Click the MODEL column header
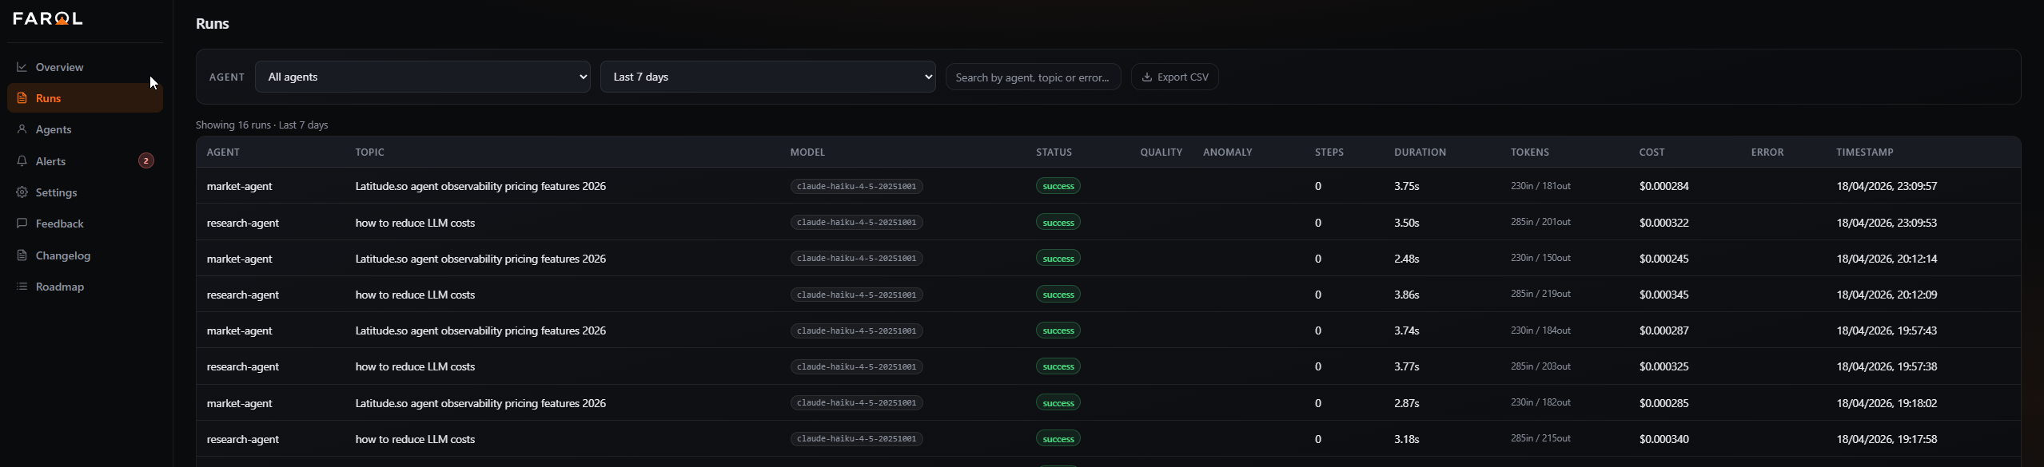 pos(807,152)
